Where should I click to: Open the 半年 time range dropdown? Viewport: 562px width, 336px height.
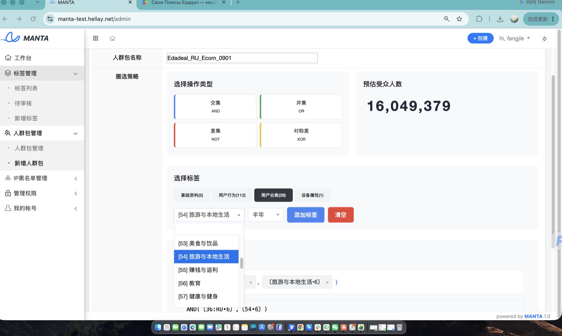266,215
